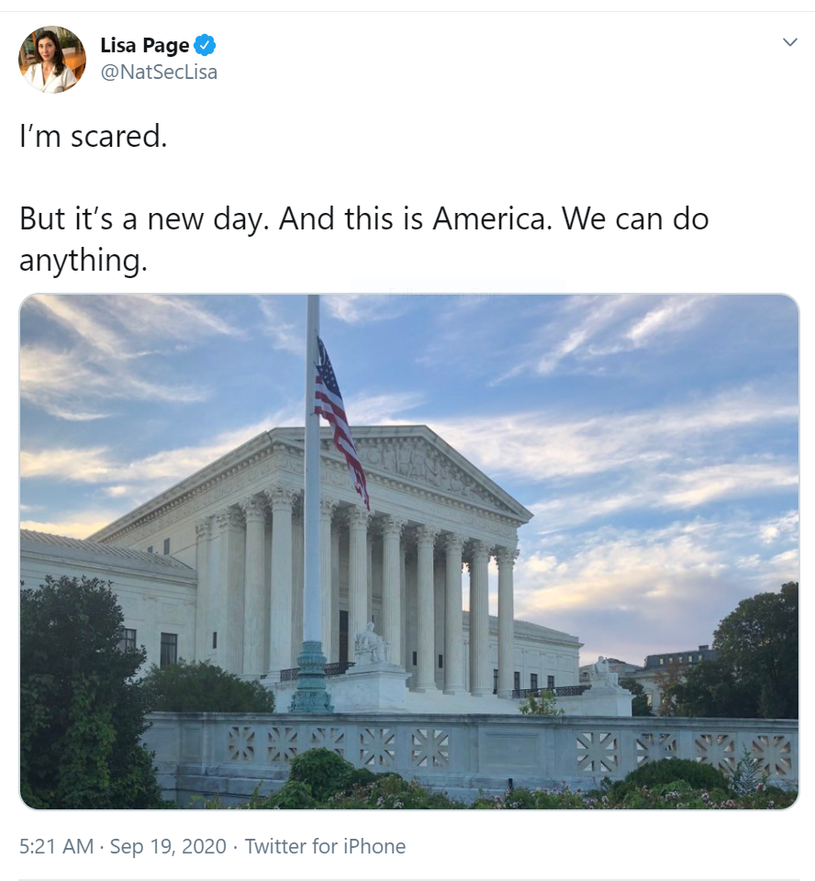
Task: Click the large tree at photo's left
Action: pyautogui.click(x=79, y=691)
